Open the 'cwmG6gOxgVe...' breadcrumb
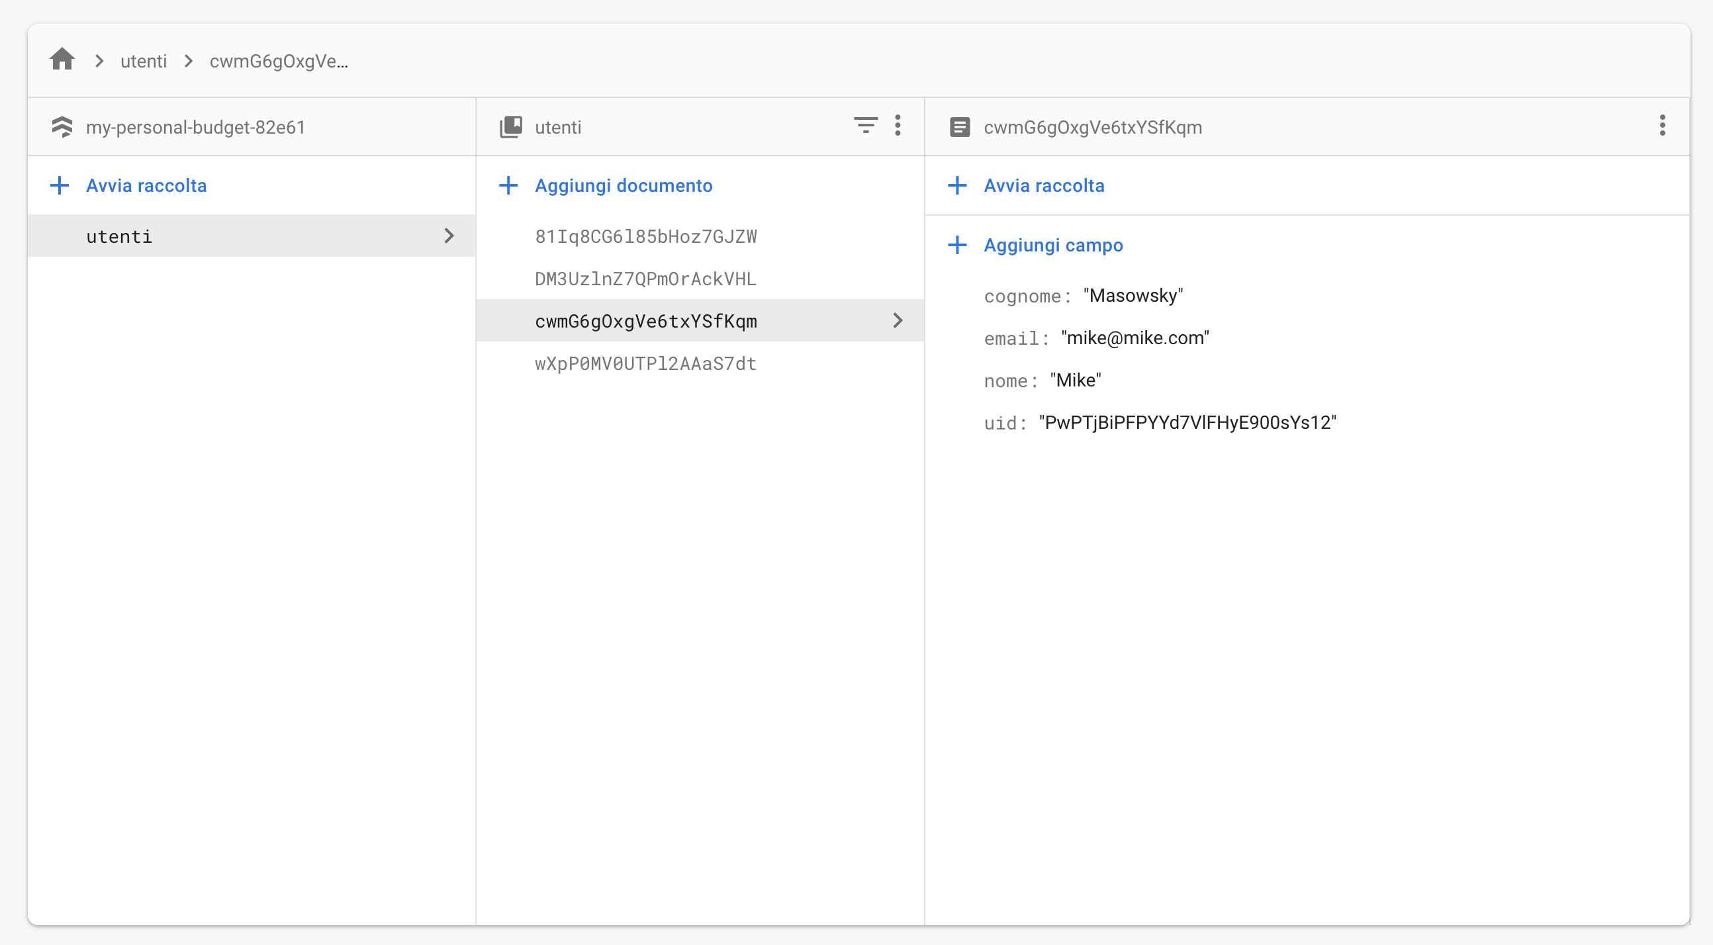Image resolution: width=1713 pixels, height=945 pixels. click(279, 61)
